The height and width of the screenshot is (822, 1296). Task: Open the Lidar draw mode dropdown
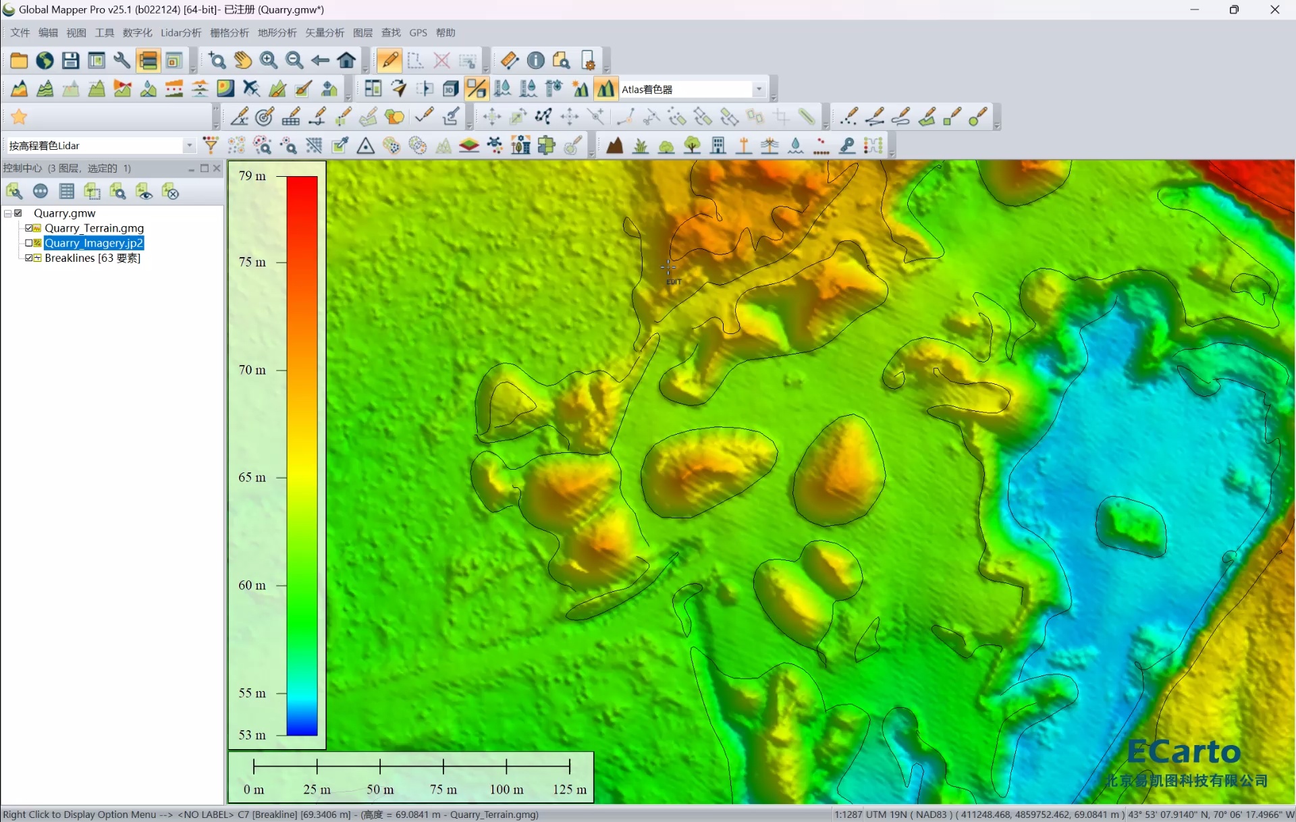189,146
